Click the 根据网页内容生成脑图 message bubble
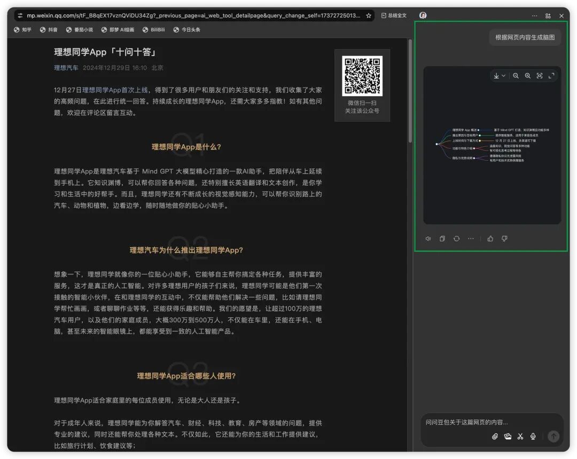Viewport: 577px width, 459px height. click(x=525, y=37)
